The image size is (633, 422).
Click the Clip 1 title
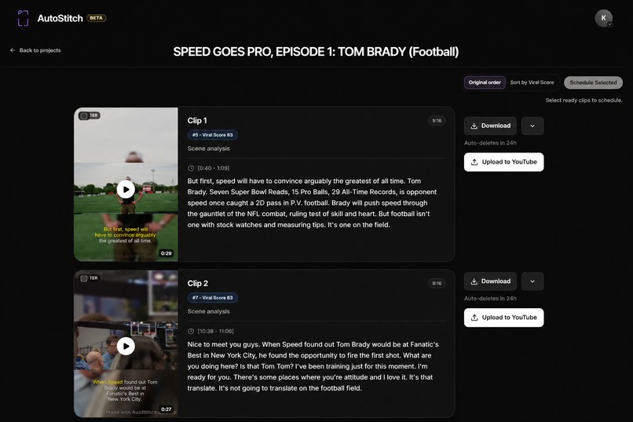point(197,120)
